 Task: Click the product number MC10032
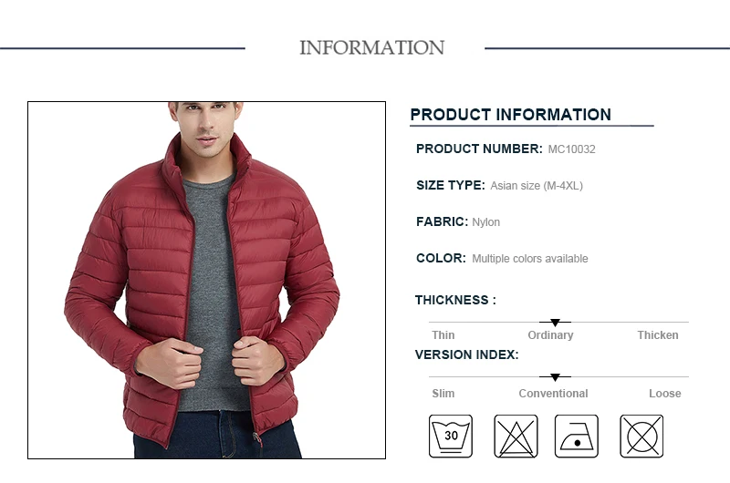[x=571, y=149]
